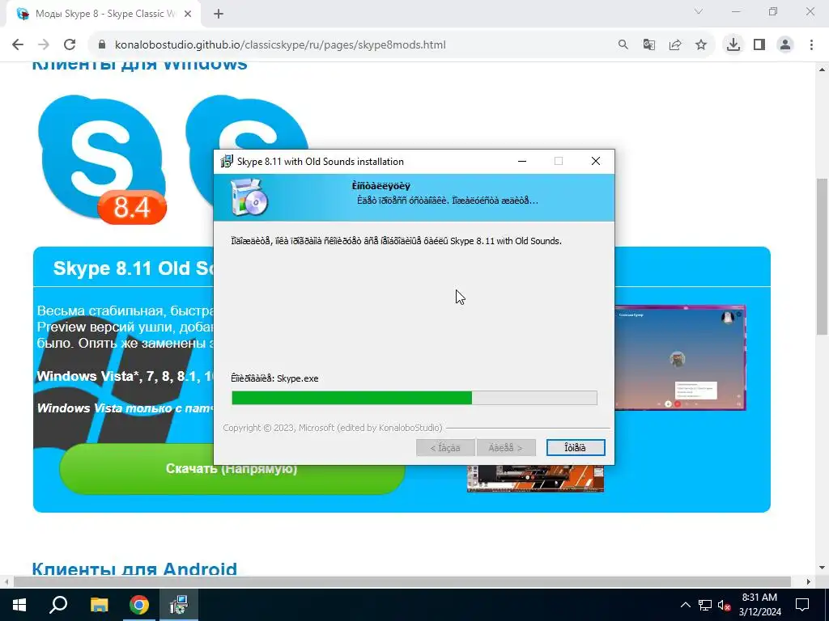
Task: Click the share page icon
Action: [675, 45]
